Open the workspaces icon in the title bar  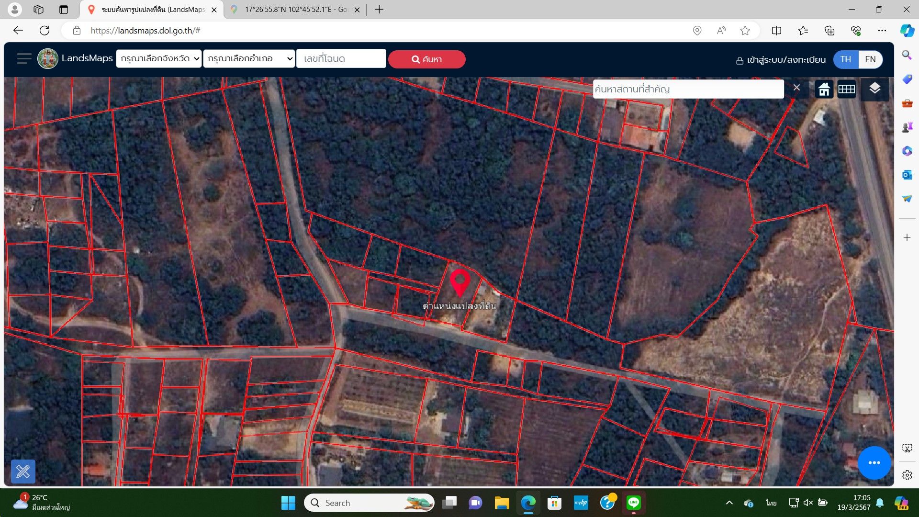pyautogui.click(x=39, y=10)
